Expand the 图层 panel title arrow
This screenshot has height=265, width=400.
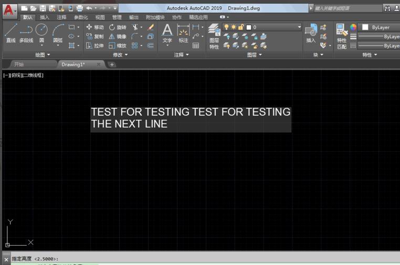pos(260,55)
